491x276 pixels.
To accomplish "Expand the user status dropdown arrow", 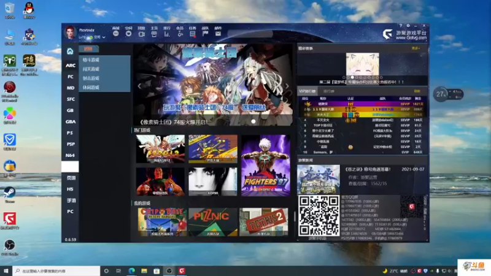I will (x=104, y=37).
